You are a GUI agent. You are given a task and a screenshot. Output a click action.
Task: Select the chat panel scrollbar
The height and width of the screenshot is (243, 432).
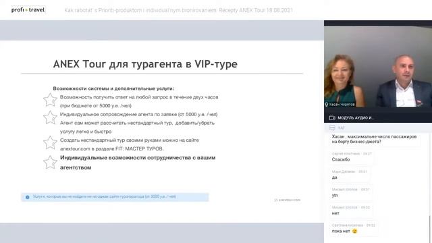point(430,229)
